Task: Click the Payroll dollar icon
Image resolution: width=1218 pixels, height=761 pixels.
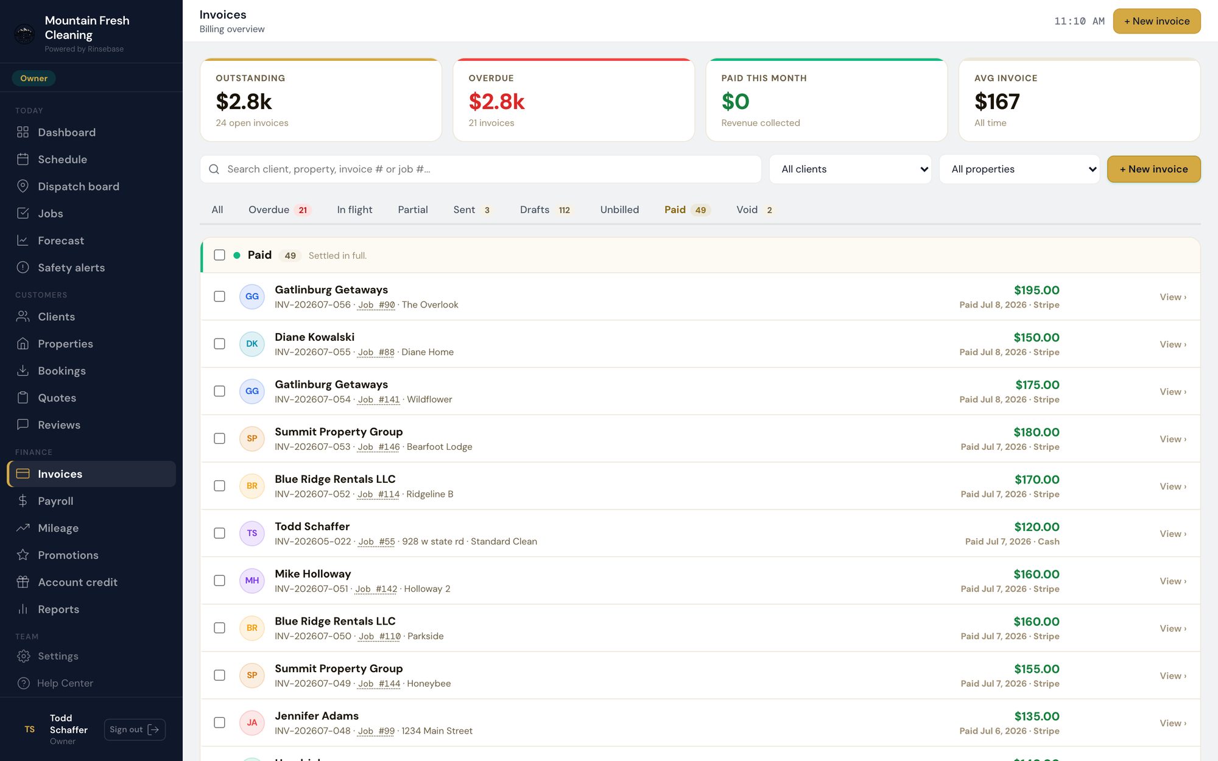Action: click(23, 501)
